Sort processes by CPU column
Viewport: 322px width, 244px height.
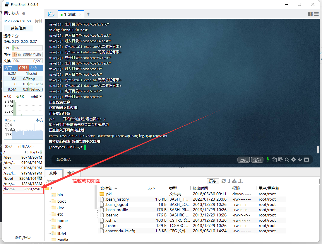pos(23,68)
